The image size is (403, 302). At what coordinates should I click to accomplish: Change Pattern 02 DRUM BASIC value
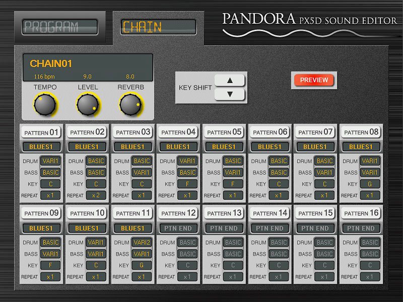click(96, 161)
